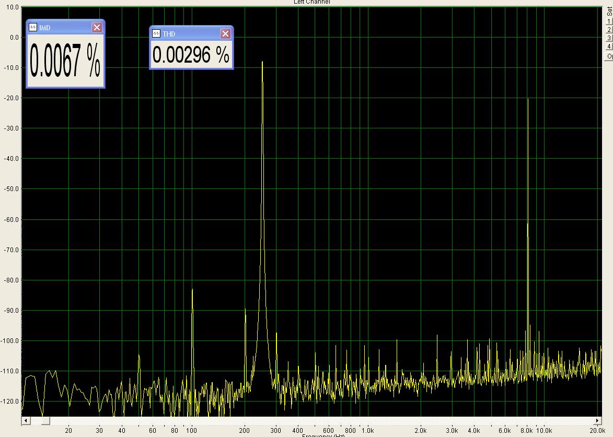Select the horizontal scrollbar thumb
The height and width of the screenshot is (437, 613).
point(46,421)
